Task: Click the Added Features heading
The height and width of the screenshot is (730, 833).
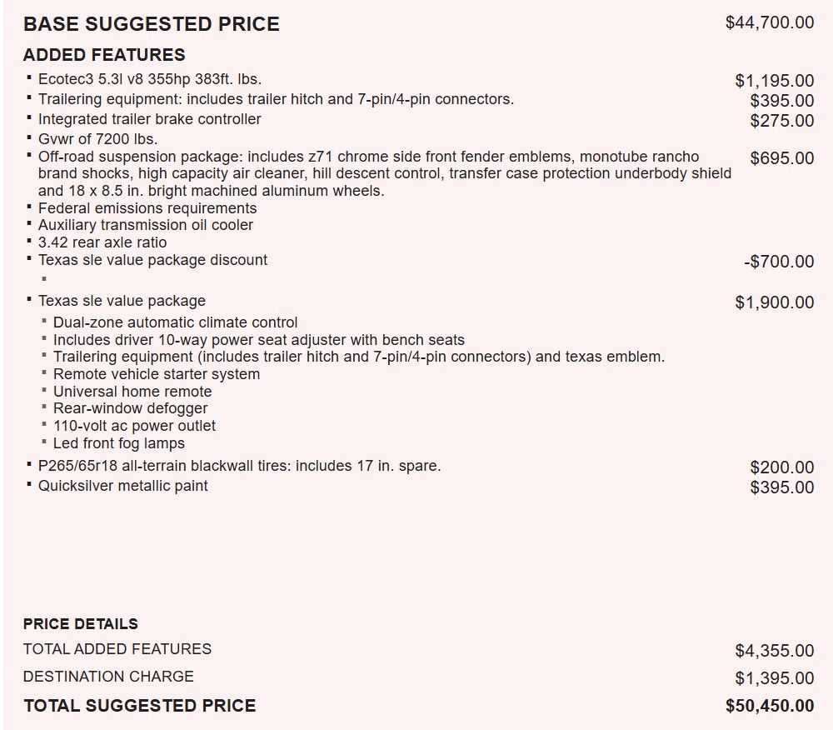Action: coord(104,55)
